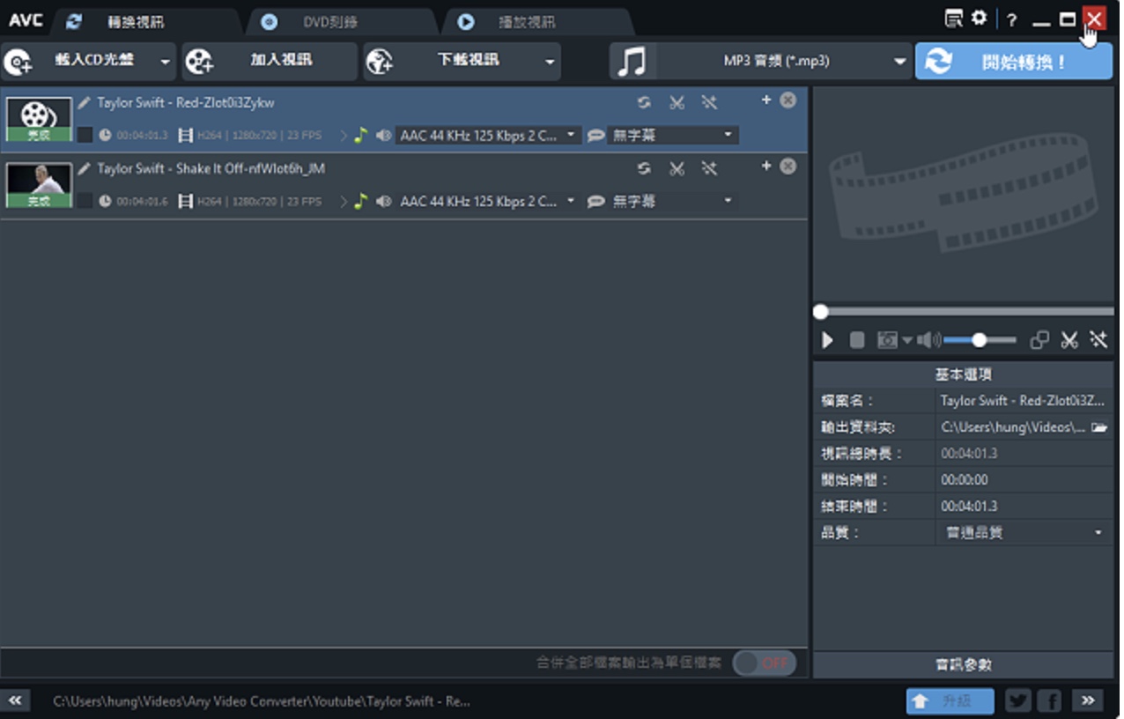Click the refresh icon on Taylor Swift - Red row
The height and width of the screenshot is (719, 1124).
[x=644, y=102]
